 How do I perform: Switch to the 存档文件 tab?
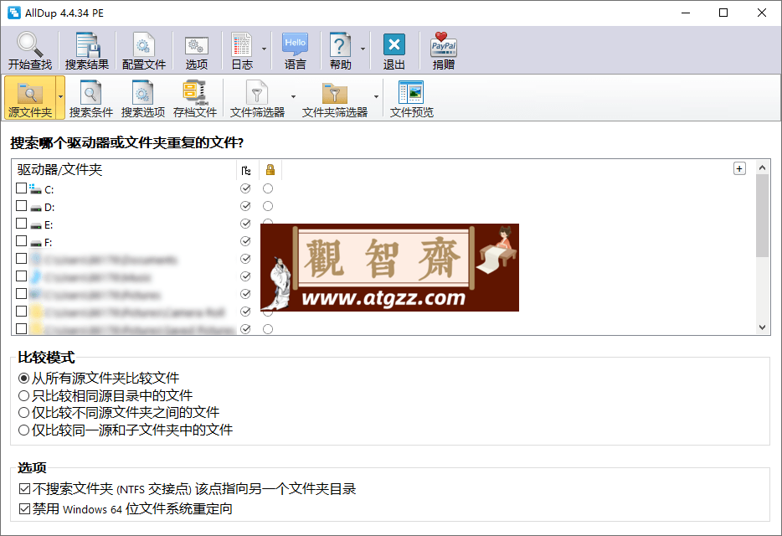[x=195, y=98]
